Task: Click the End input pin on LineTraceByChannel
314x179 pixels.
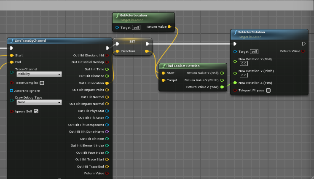Action: point(11,62)
